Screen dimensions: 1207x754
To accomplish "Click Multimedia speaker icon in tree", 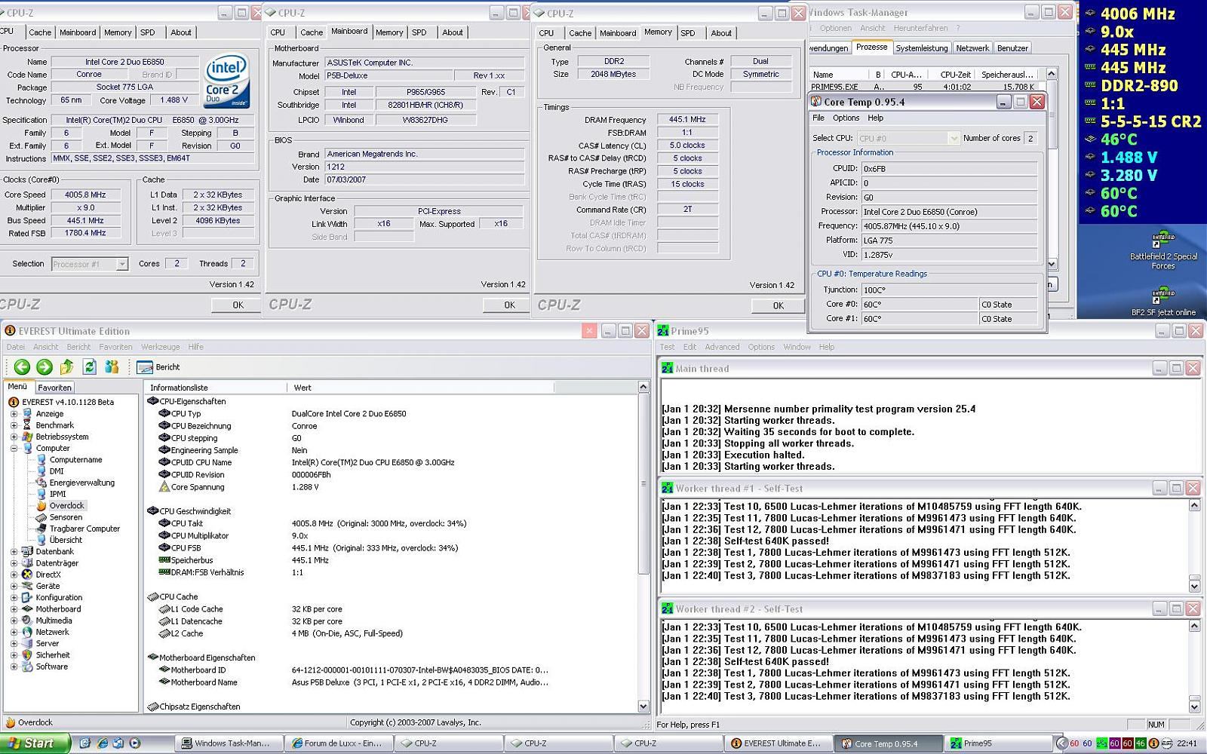I will pos(27,621).
